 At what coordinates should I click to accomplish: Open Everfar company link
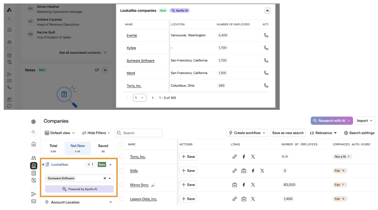pyautogui.click(x=132, y=35)
